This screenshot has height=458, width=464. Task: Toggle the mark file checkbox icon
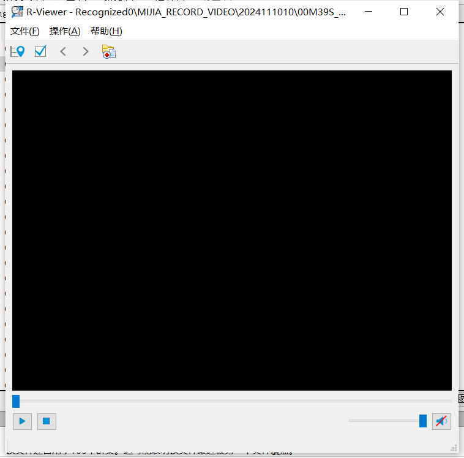pyautogui.click(x=40, y=51)
